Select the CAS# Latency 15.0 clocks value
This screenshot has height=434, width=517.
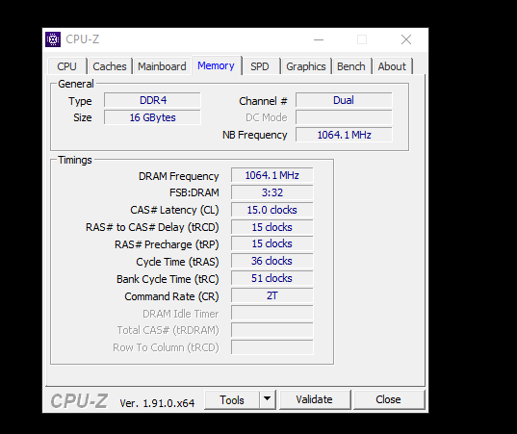pyautogui.click(x=272, y=210)
